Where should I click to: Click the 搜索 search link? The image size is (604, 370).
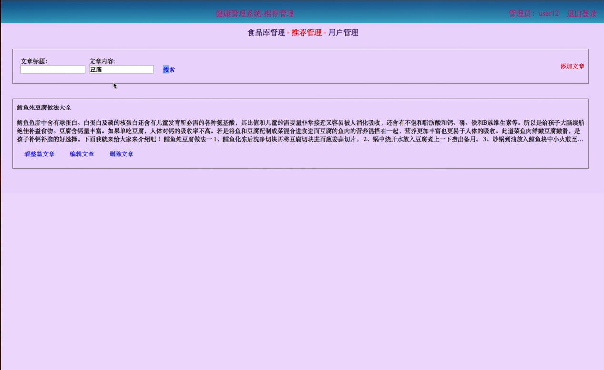coord(169,70)
